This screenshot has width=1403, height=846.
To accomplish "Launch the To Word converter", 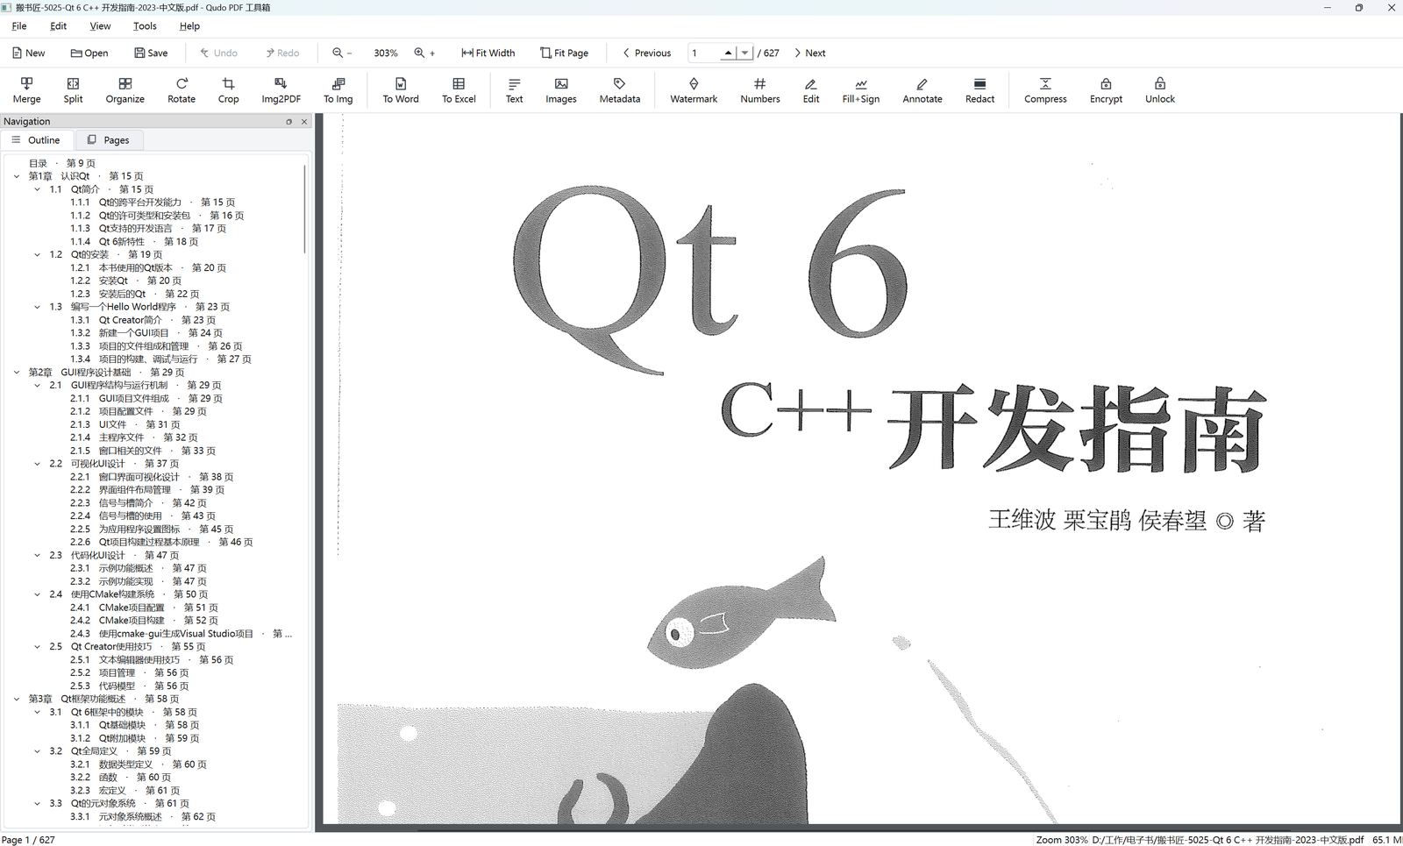I will tap(401, 89).
